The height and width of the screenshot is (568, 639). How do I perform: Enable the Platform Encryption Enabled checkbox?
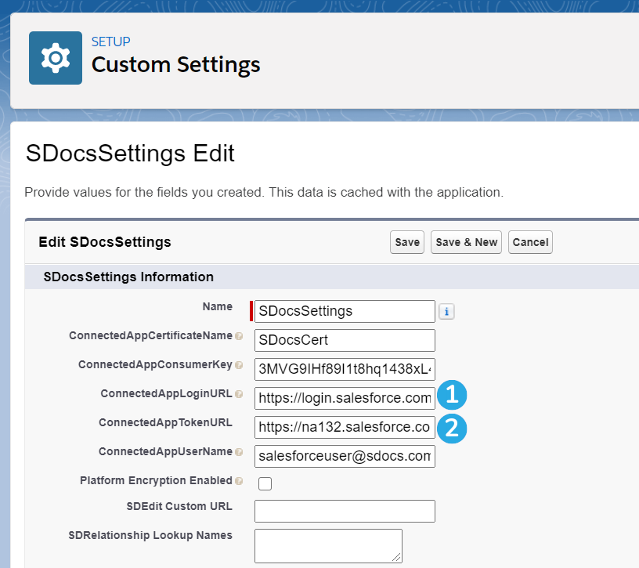pos(265,483)
